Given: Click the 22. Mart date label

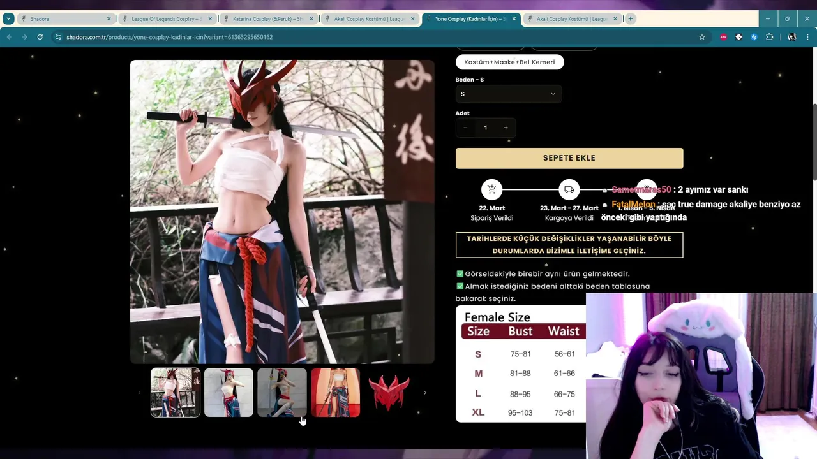Looking at the screenshot, I should point(491,208).
